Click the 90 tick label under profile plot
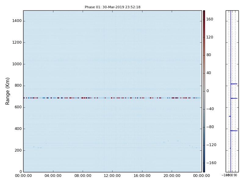The height and width of the screenshot is (183, 244). pos(235,175)
